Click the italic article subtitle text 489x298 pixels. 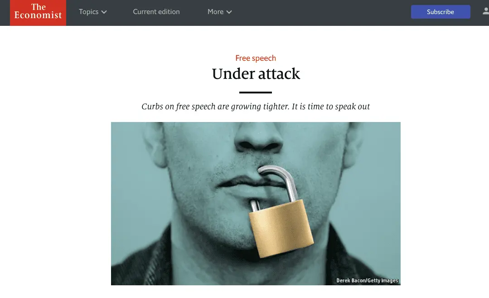[256, 107]
